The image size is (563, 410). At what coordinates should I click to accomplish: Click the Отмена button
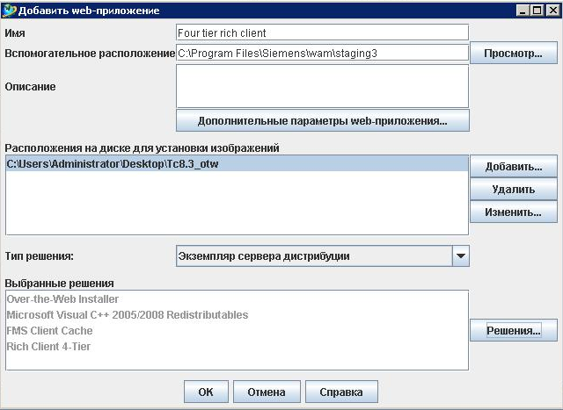pos(267,392)
